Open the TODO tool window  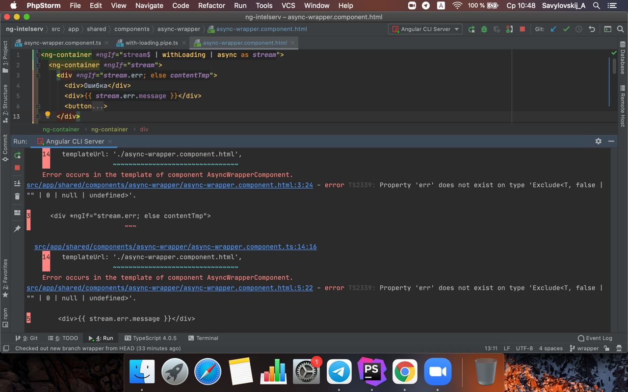coord(63,338)
